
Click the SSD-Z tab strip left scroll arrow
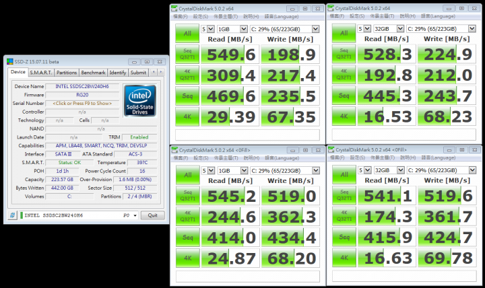pyautogui.click(x=154, y=72)
